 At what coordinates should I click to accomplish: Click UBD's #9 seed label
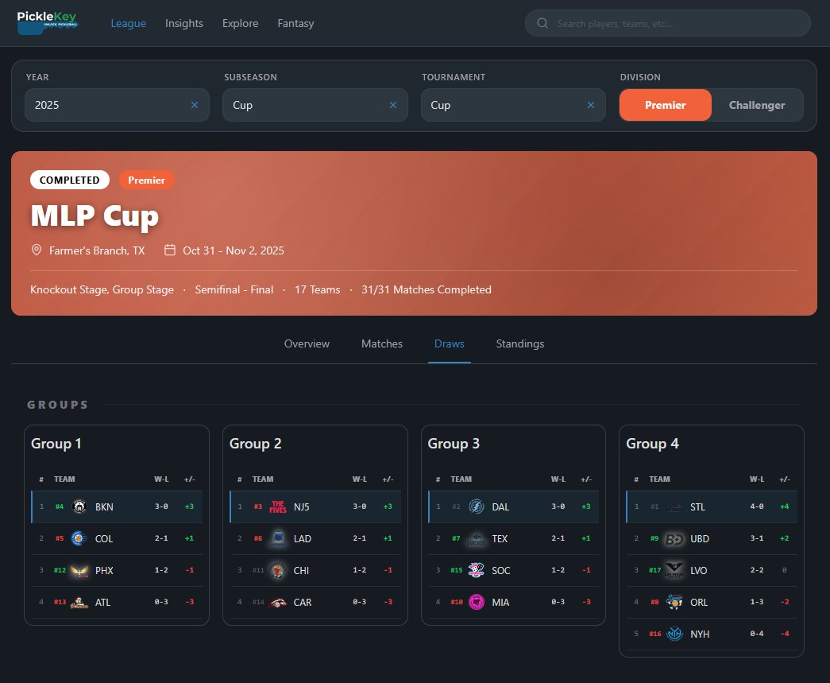[654, 538]
